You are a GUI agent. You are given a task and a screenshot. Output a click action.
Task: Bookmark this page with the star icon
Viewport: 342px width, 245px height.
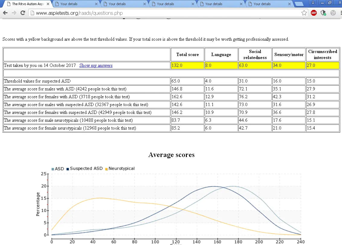pos(304,13)
